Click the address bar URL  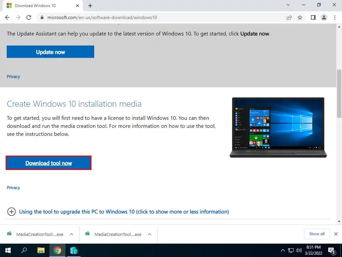(102, 17)
